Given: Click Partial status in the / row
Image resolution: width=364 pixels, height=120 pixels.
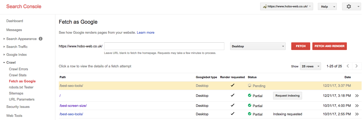Looking at the screenshot, I should click(258, 96).
